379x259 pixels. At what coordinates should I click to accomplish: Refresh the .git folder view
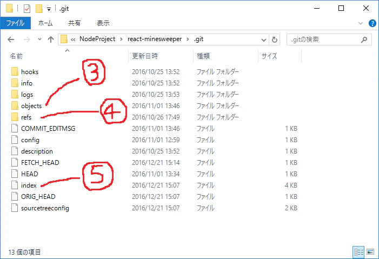(x=274, y=39)
